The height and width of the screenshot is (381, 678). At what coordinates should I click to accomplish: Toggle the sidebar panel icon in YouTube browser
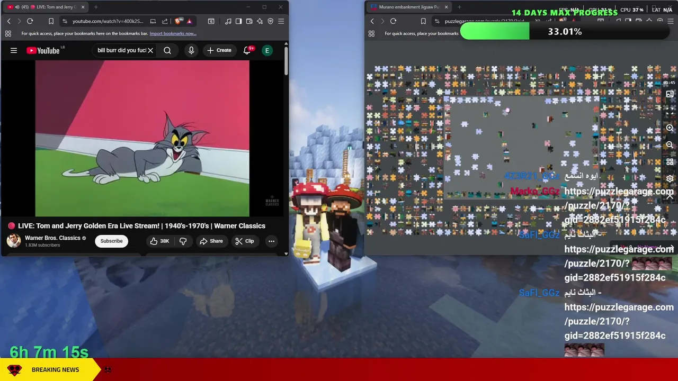[x=238, y=21]
